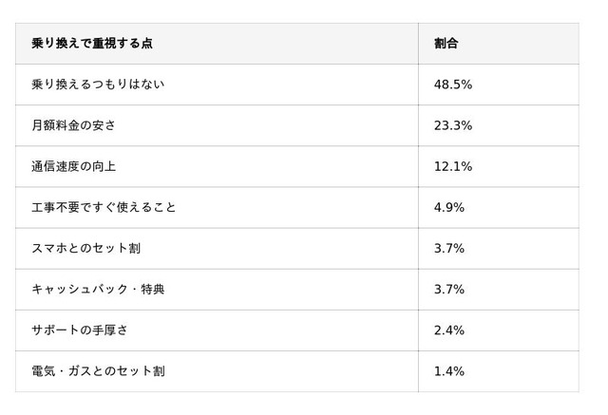Click 3.7% in the スマホとのセット割 row
This screenshot has height=415, width=608.
click(x=449, y=249)
